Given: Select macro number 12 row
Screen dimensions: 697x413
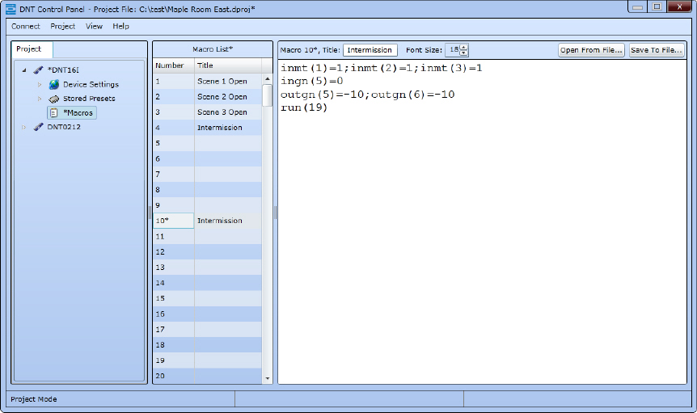Looking at the screenshot, I should 207,252.
